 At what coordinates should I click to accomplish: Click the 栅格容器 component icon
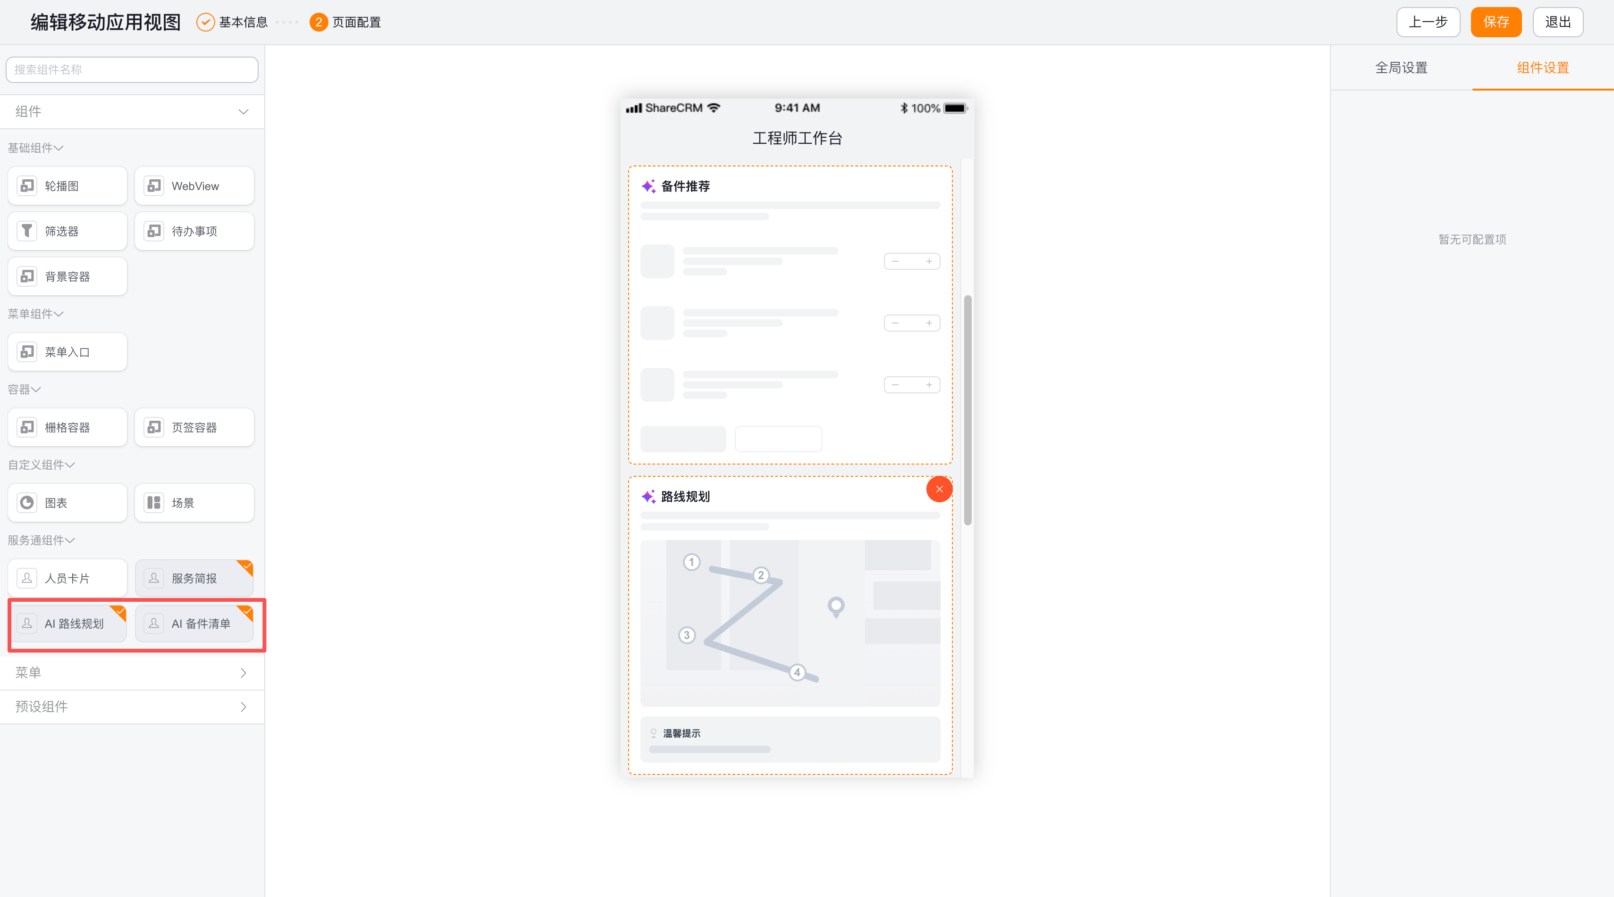coord(27,427)
